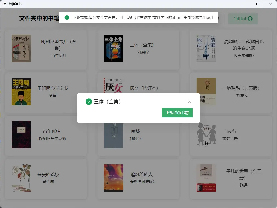This screenshot has height=208, width=277.
Task: Click the 白夜行 book cover
Action: pyautogui.click(x=206, y=134)
